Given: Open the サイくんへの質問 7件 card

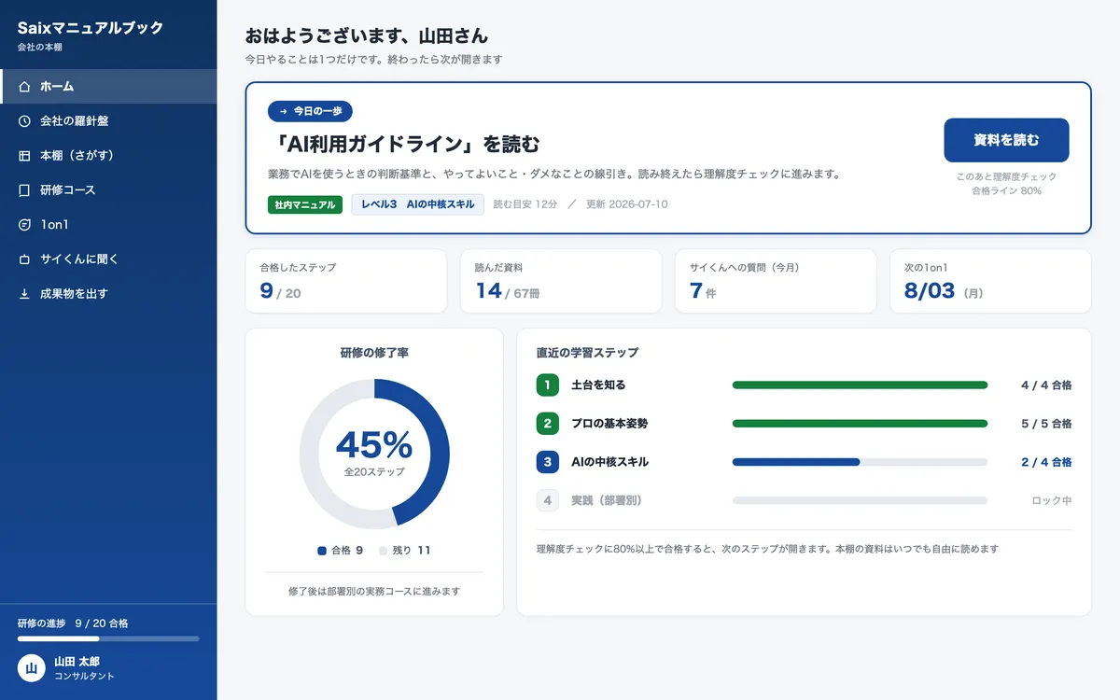Looking at the screenshot, I should click(776, 281).
